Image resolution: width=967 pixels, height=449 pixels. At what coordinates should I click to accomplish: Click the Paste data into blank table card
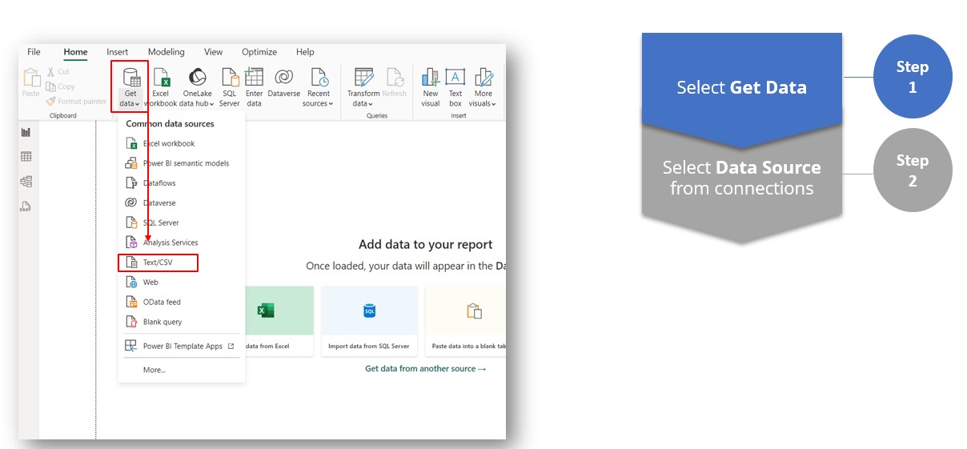pos(466,320)
